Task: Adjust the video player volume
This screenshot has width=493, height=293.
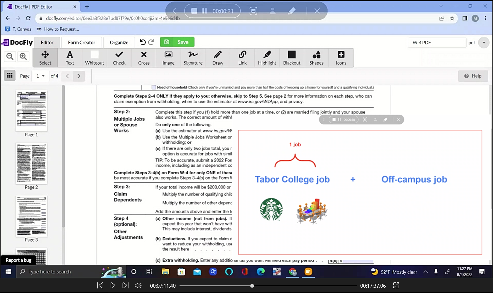Action: [138, 286]
